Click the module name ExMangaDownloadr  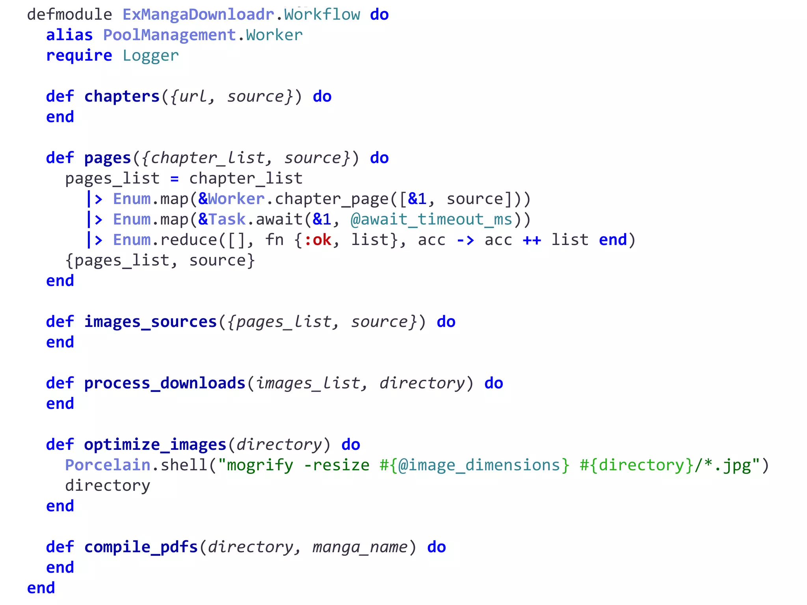coord(198,15)
